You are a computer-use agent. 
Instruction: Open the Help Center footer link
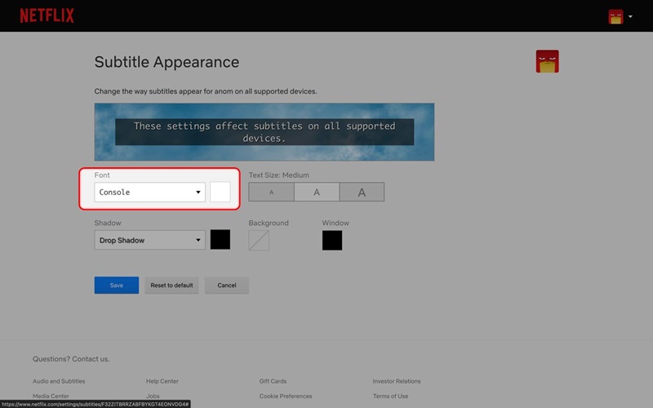162,381
